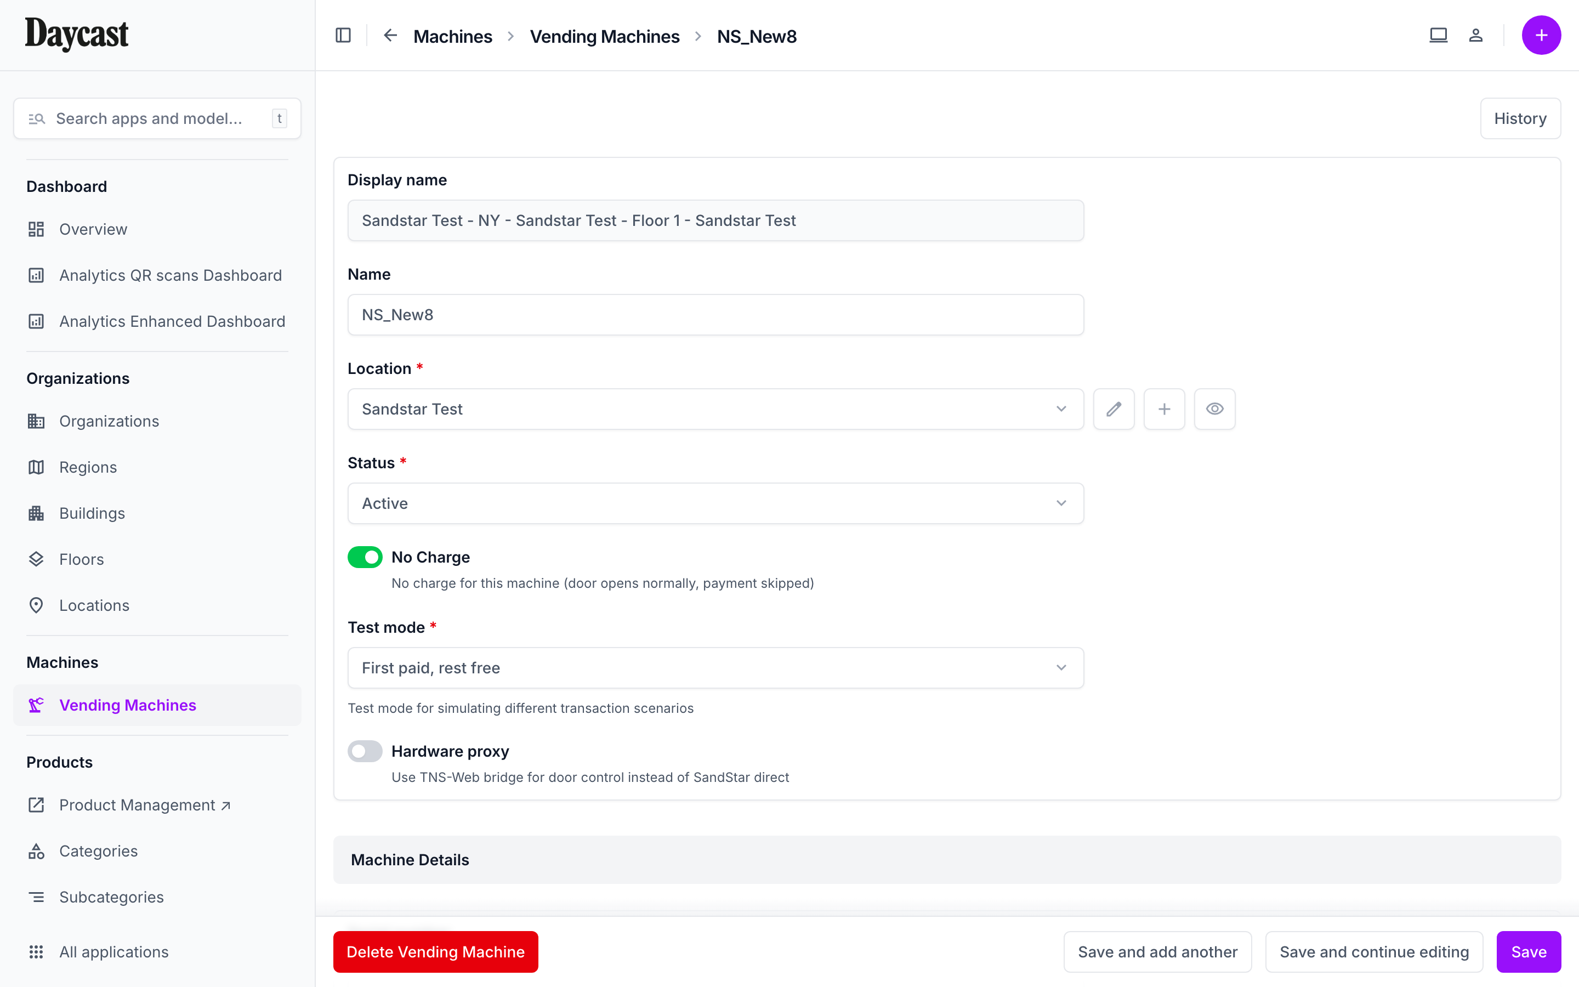The image size is (1579, 987).
Task: Click Save and continue editing
Action: click(x=1373, y=952)
